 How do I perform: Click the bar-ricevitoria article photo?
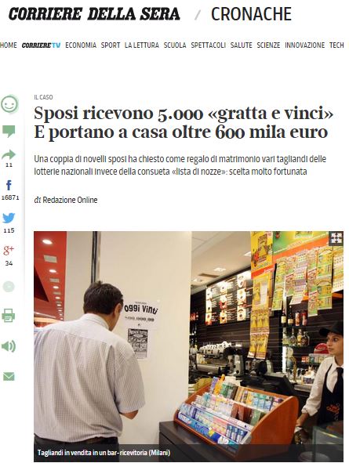188,346
